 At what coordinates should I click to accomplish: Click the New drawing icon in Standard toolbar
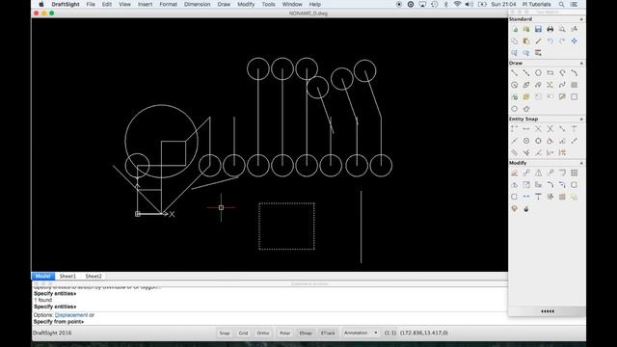(514, 29)
